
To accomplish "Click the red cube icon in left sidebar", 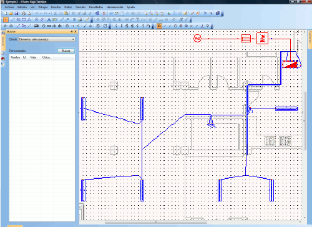I will pos(3,59).
